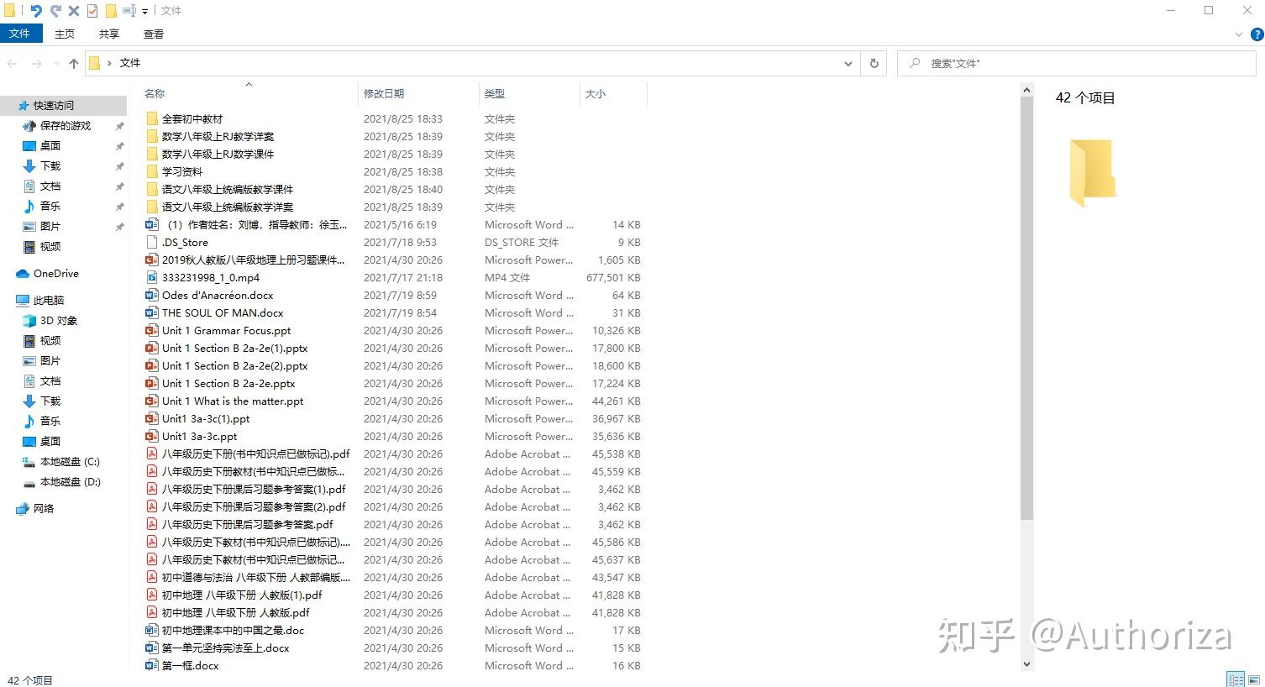Select THE SOUL OF MAN.docx

tap(223, 312)
